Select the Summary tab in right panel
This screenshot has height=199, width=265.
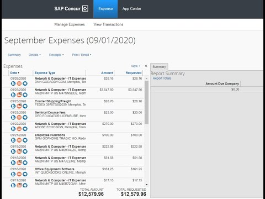click(x=159, y=67)
